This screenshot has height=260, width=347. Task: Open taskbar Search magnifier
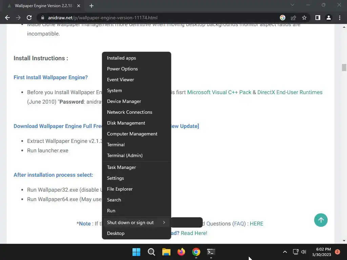(x=151, y=252)
